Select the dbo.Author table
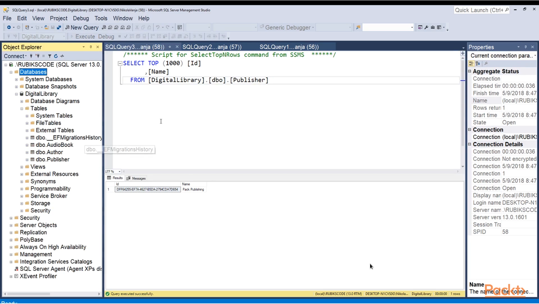Image resolution: width=539 pixels, height=304 pixels. click(49, 152)
